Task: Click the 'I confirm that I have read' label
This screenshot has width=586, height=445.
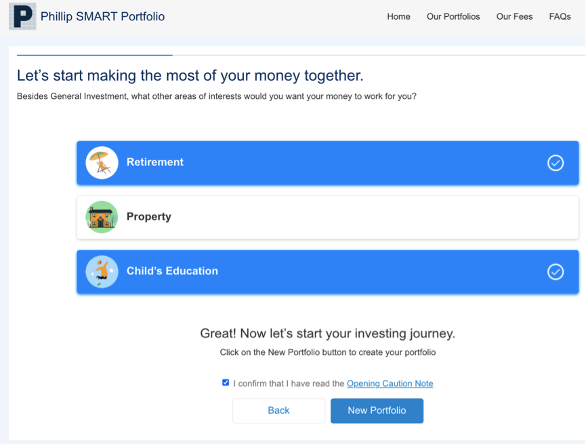Action: pos(289,383)
